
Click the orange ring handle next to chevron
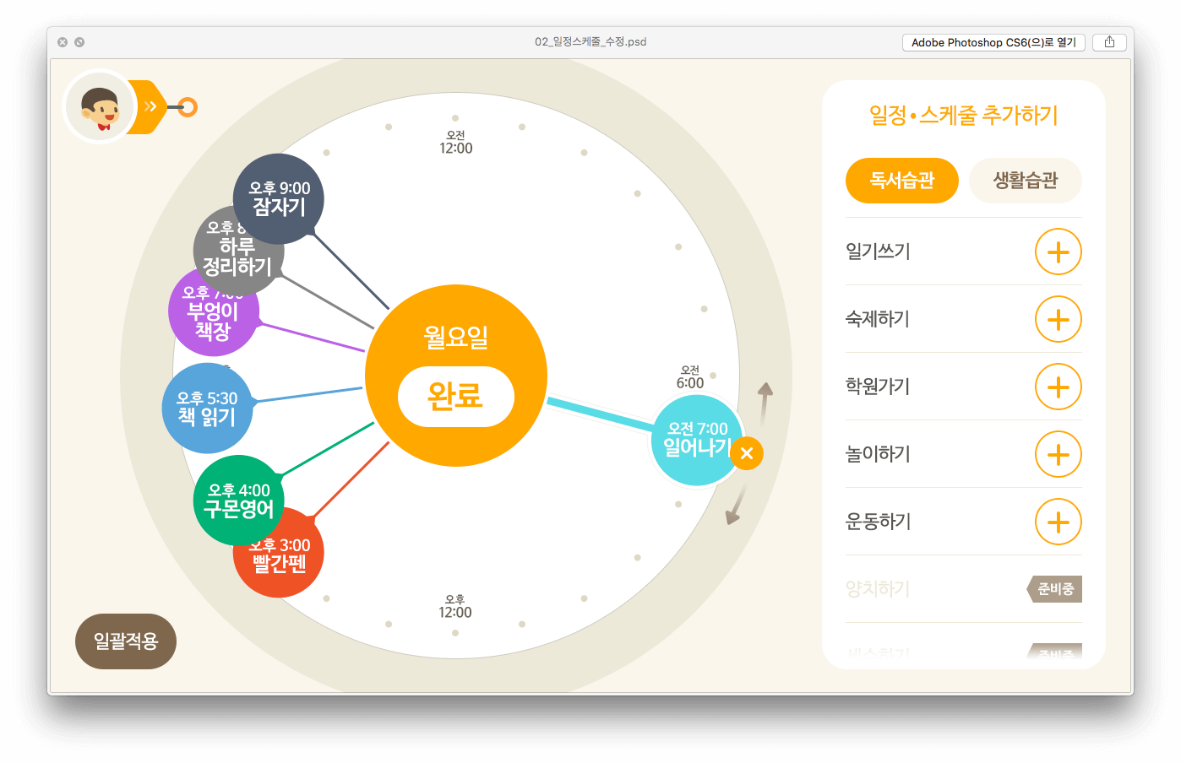click(188, 107)
